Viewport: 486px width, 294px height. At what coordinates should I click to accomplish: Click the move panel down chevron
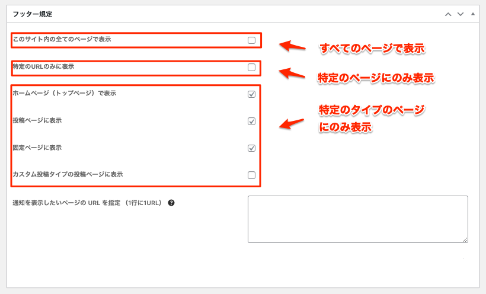(460, 14)
